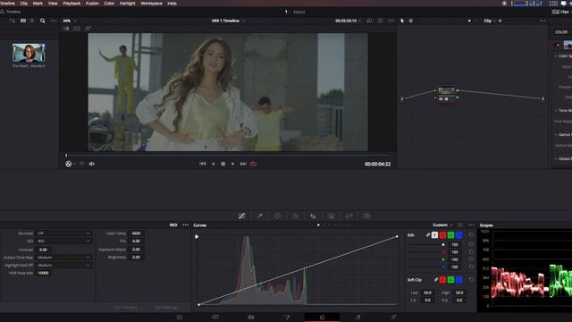The height and width of the screenshot is (322, 572).
Task: Reset the Edit curve channels
Action: [471, 235]
